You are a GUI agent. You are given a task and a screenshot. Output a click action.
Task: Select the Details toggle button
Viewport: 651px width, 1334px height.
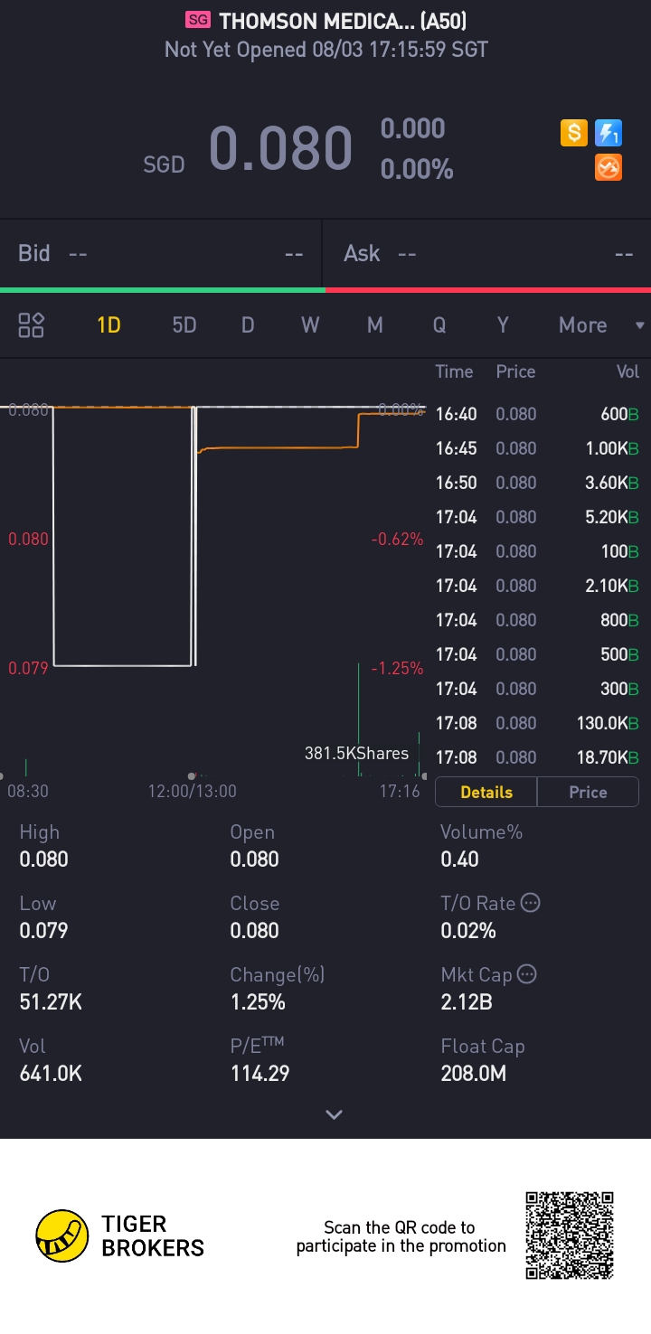(x=486, y=792)
